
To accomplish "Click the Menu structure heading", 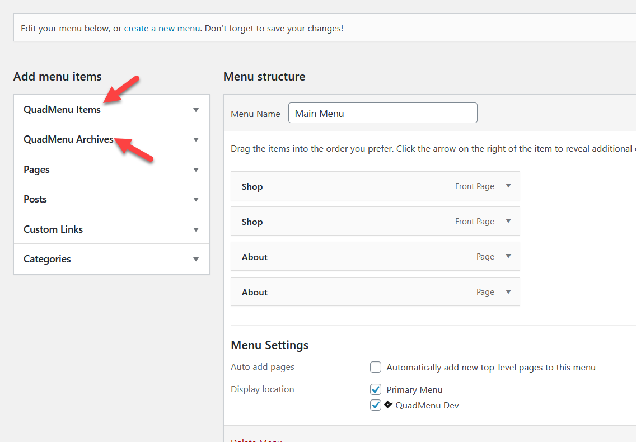I will pyautogui.click(x=264, y=76).
